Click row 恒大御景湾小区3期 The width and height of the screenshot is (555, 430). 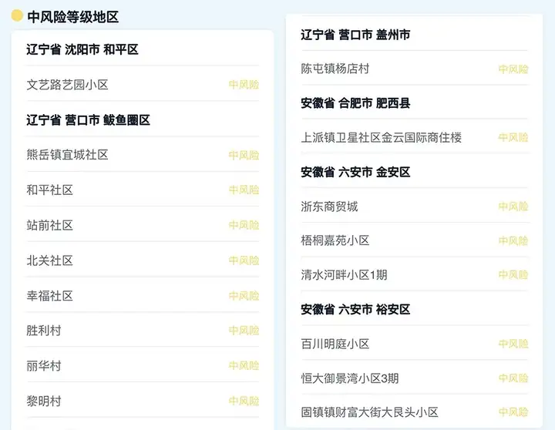[415, 378]
